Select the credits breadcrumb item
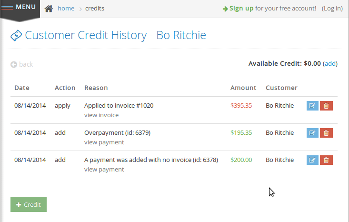349x222 pixels. point(95,9)
